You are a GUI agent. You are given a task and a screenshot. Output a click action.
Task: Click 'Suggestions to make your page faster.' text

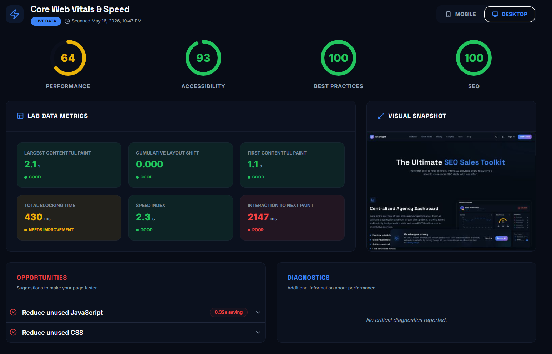(x=57, y=288)
